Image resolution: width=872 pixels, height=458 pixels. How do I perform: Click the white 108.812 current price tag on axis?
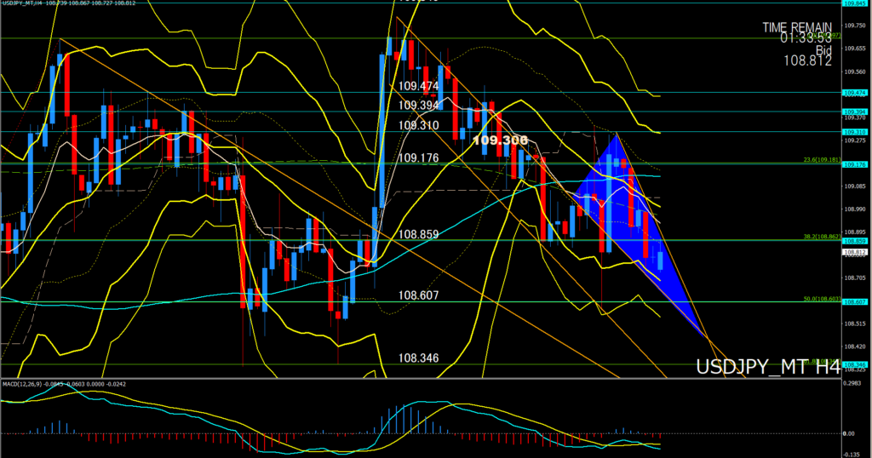tap(855, 252)
